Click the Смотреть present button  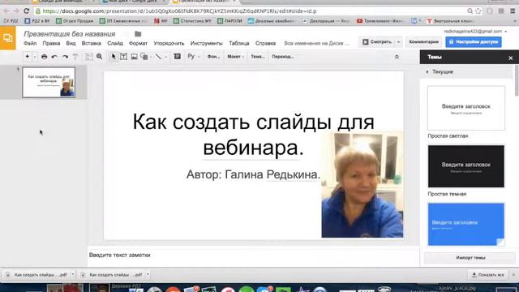(x=376, y=42)
